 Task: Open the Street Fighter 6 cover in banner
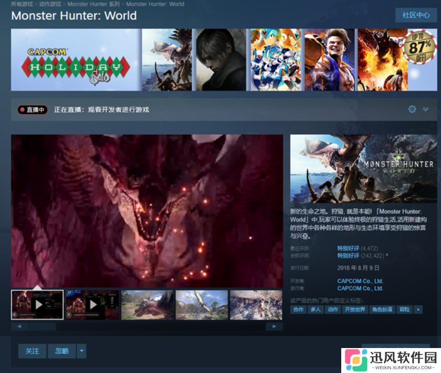click(330, 60)
